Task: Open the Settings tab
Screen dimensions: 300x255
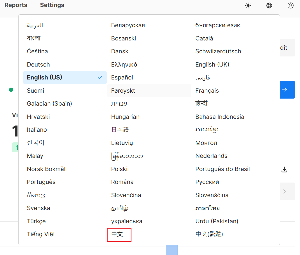Action: [52, 5]
